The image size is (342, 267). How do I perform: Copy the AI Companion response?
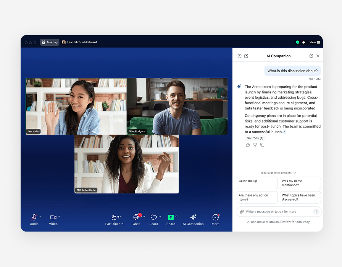click(x=262, y=145)
